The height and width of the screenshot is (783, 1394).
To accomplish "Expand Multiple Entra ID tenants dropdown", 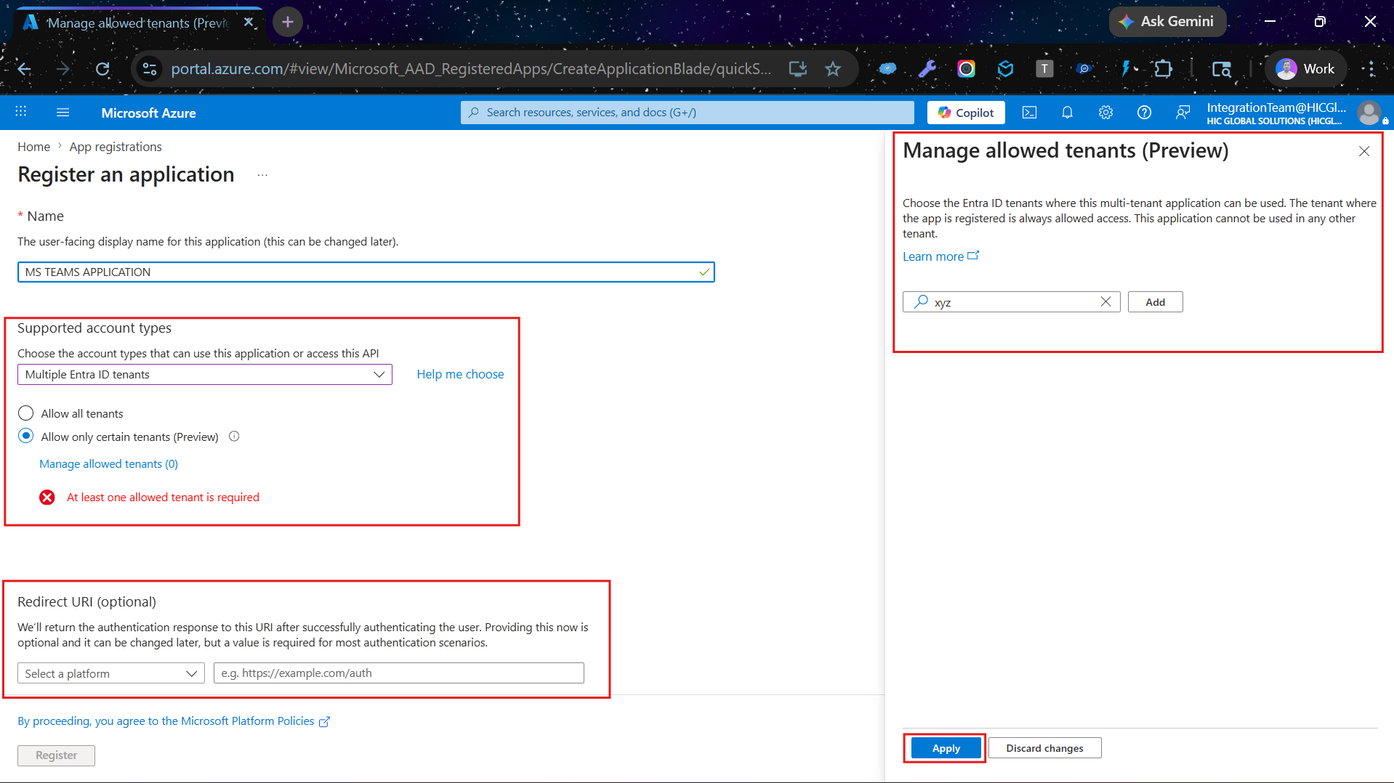I will [205, 374].
